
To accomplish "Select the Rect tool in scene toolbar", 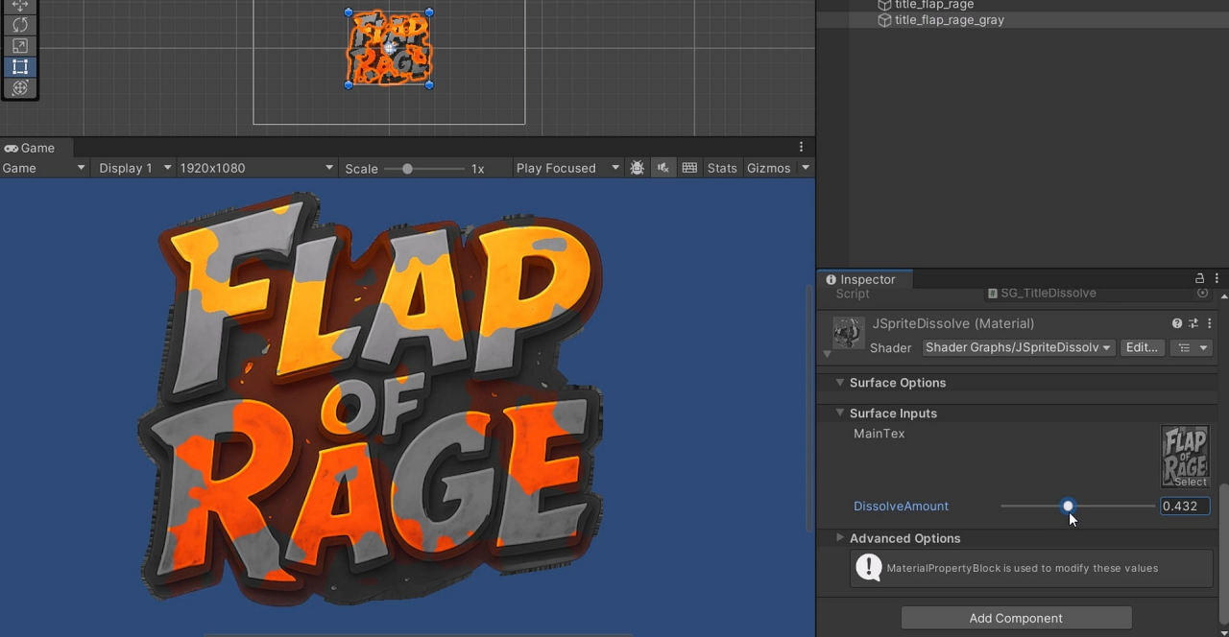I will 19,67.
